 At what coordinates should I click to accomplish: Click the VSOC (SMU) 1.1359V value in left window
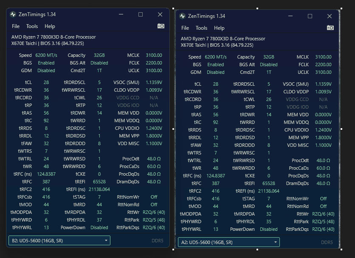click(x=154, y=82)
